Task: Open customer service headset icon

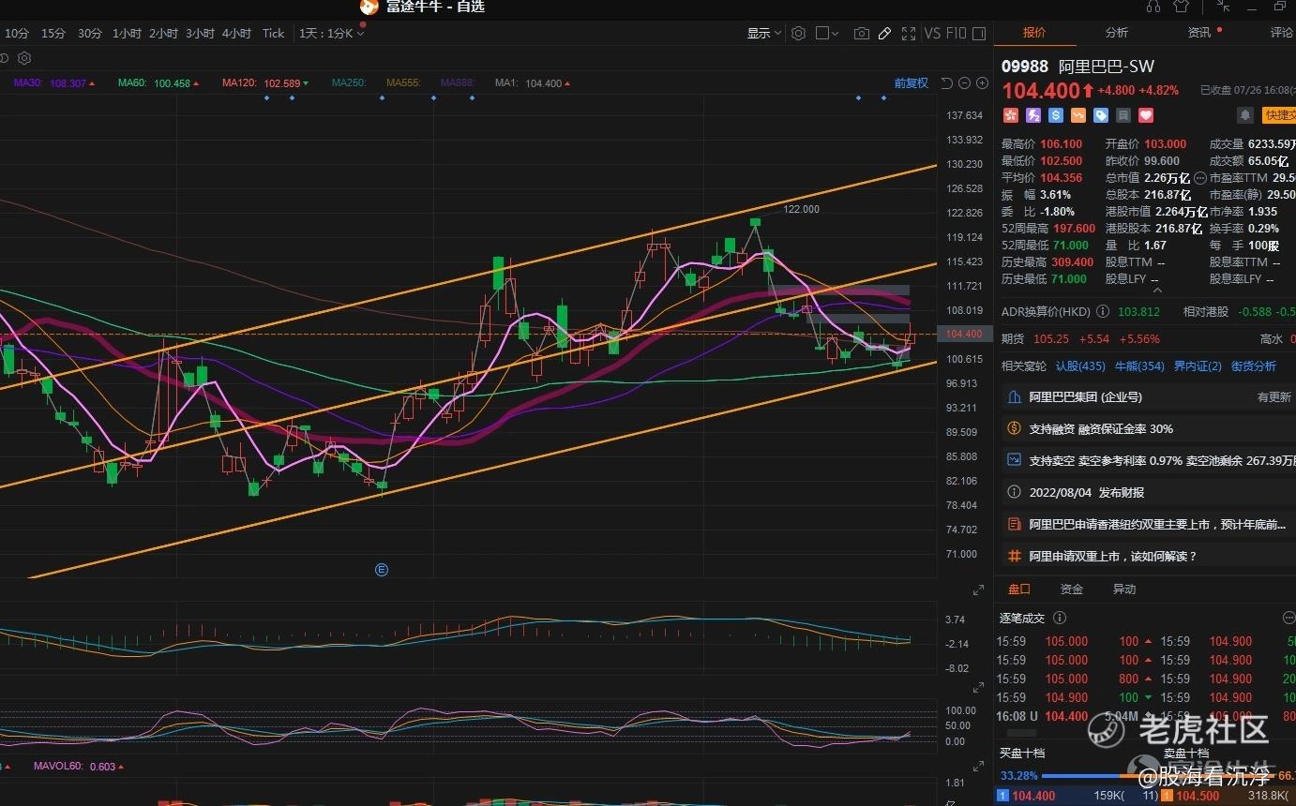Action: pos(1153,6)
